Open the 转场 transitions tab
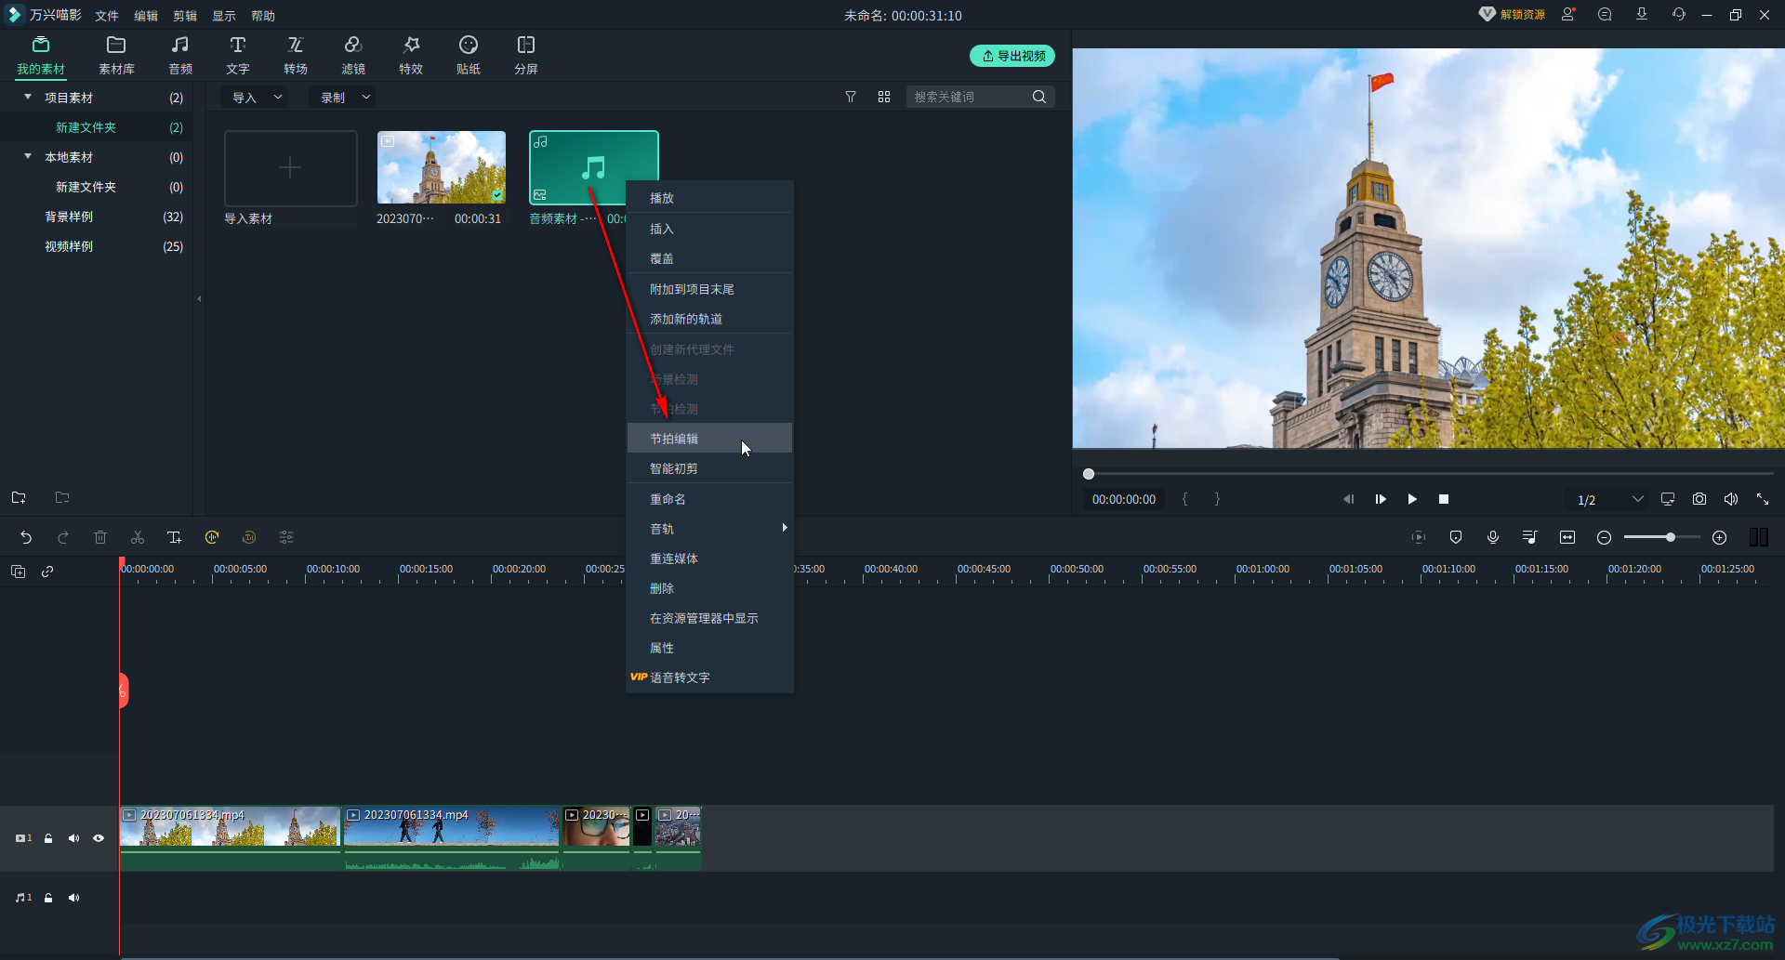 296,56
